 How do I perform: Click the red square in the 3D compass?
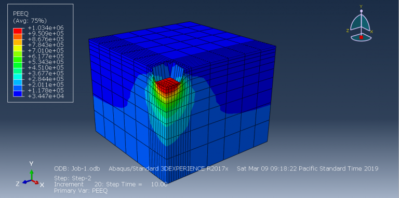pos(361,37)
